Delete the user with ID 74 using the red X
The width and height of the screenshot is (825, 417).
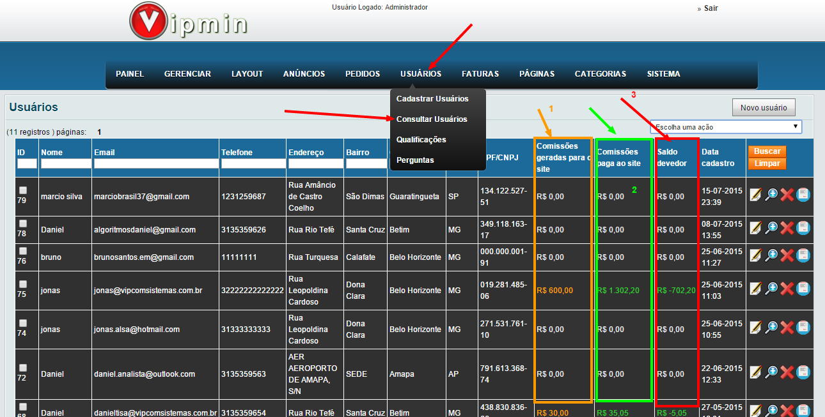787,328
